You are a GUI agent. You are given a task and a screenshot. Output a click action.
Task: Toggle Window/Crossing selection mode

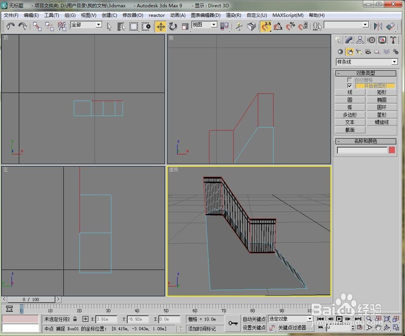click(x=146, y=27)
